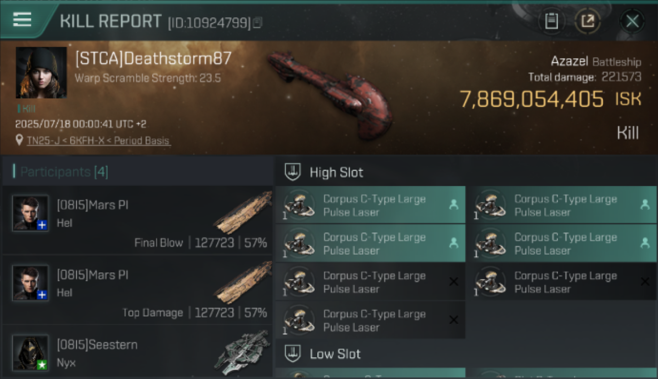The width and height of the screenshot is (658, 379).
Task: Select the Participants [4] tab
Action: point(64,172)
